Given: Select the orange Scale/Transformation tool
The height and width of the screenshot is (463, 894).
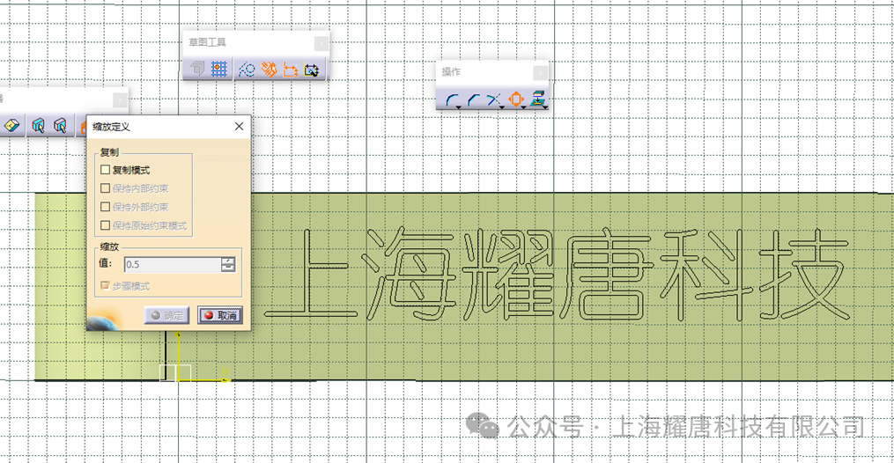Looking at the screenshot, I should [516, 99].
